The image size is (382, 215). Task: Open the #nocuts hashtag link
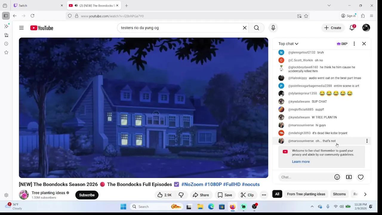251,185
